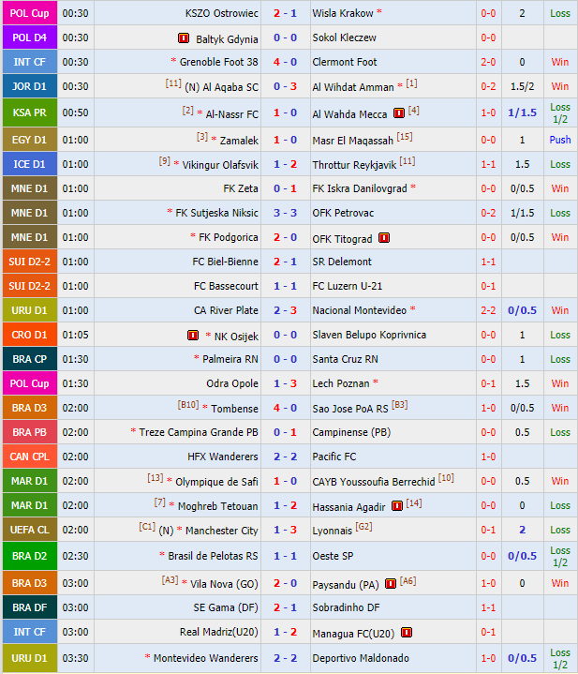Open the Lyonnais team link
578x674 pixels.
[332, 531]
